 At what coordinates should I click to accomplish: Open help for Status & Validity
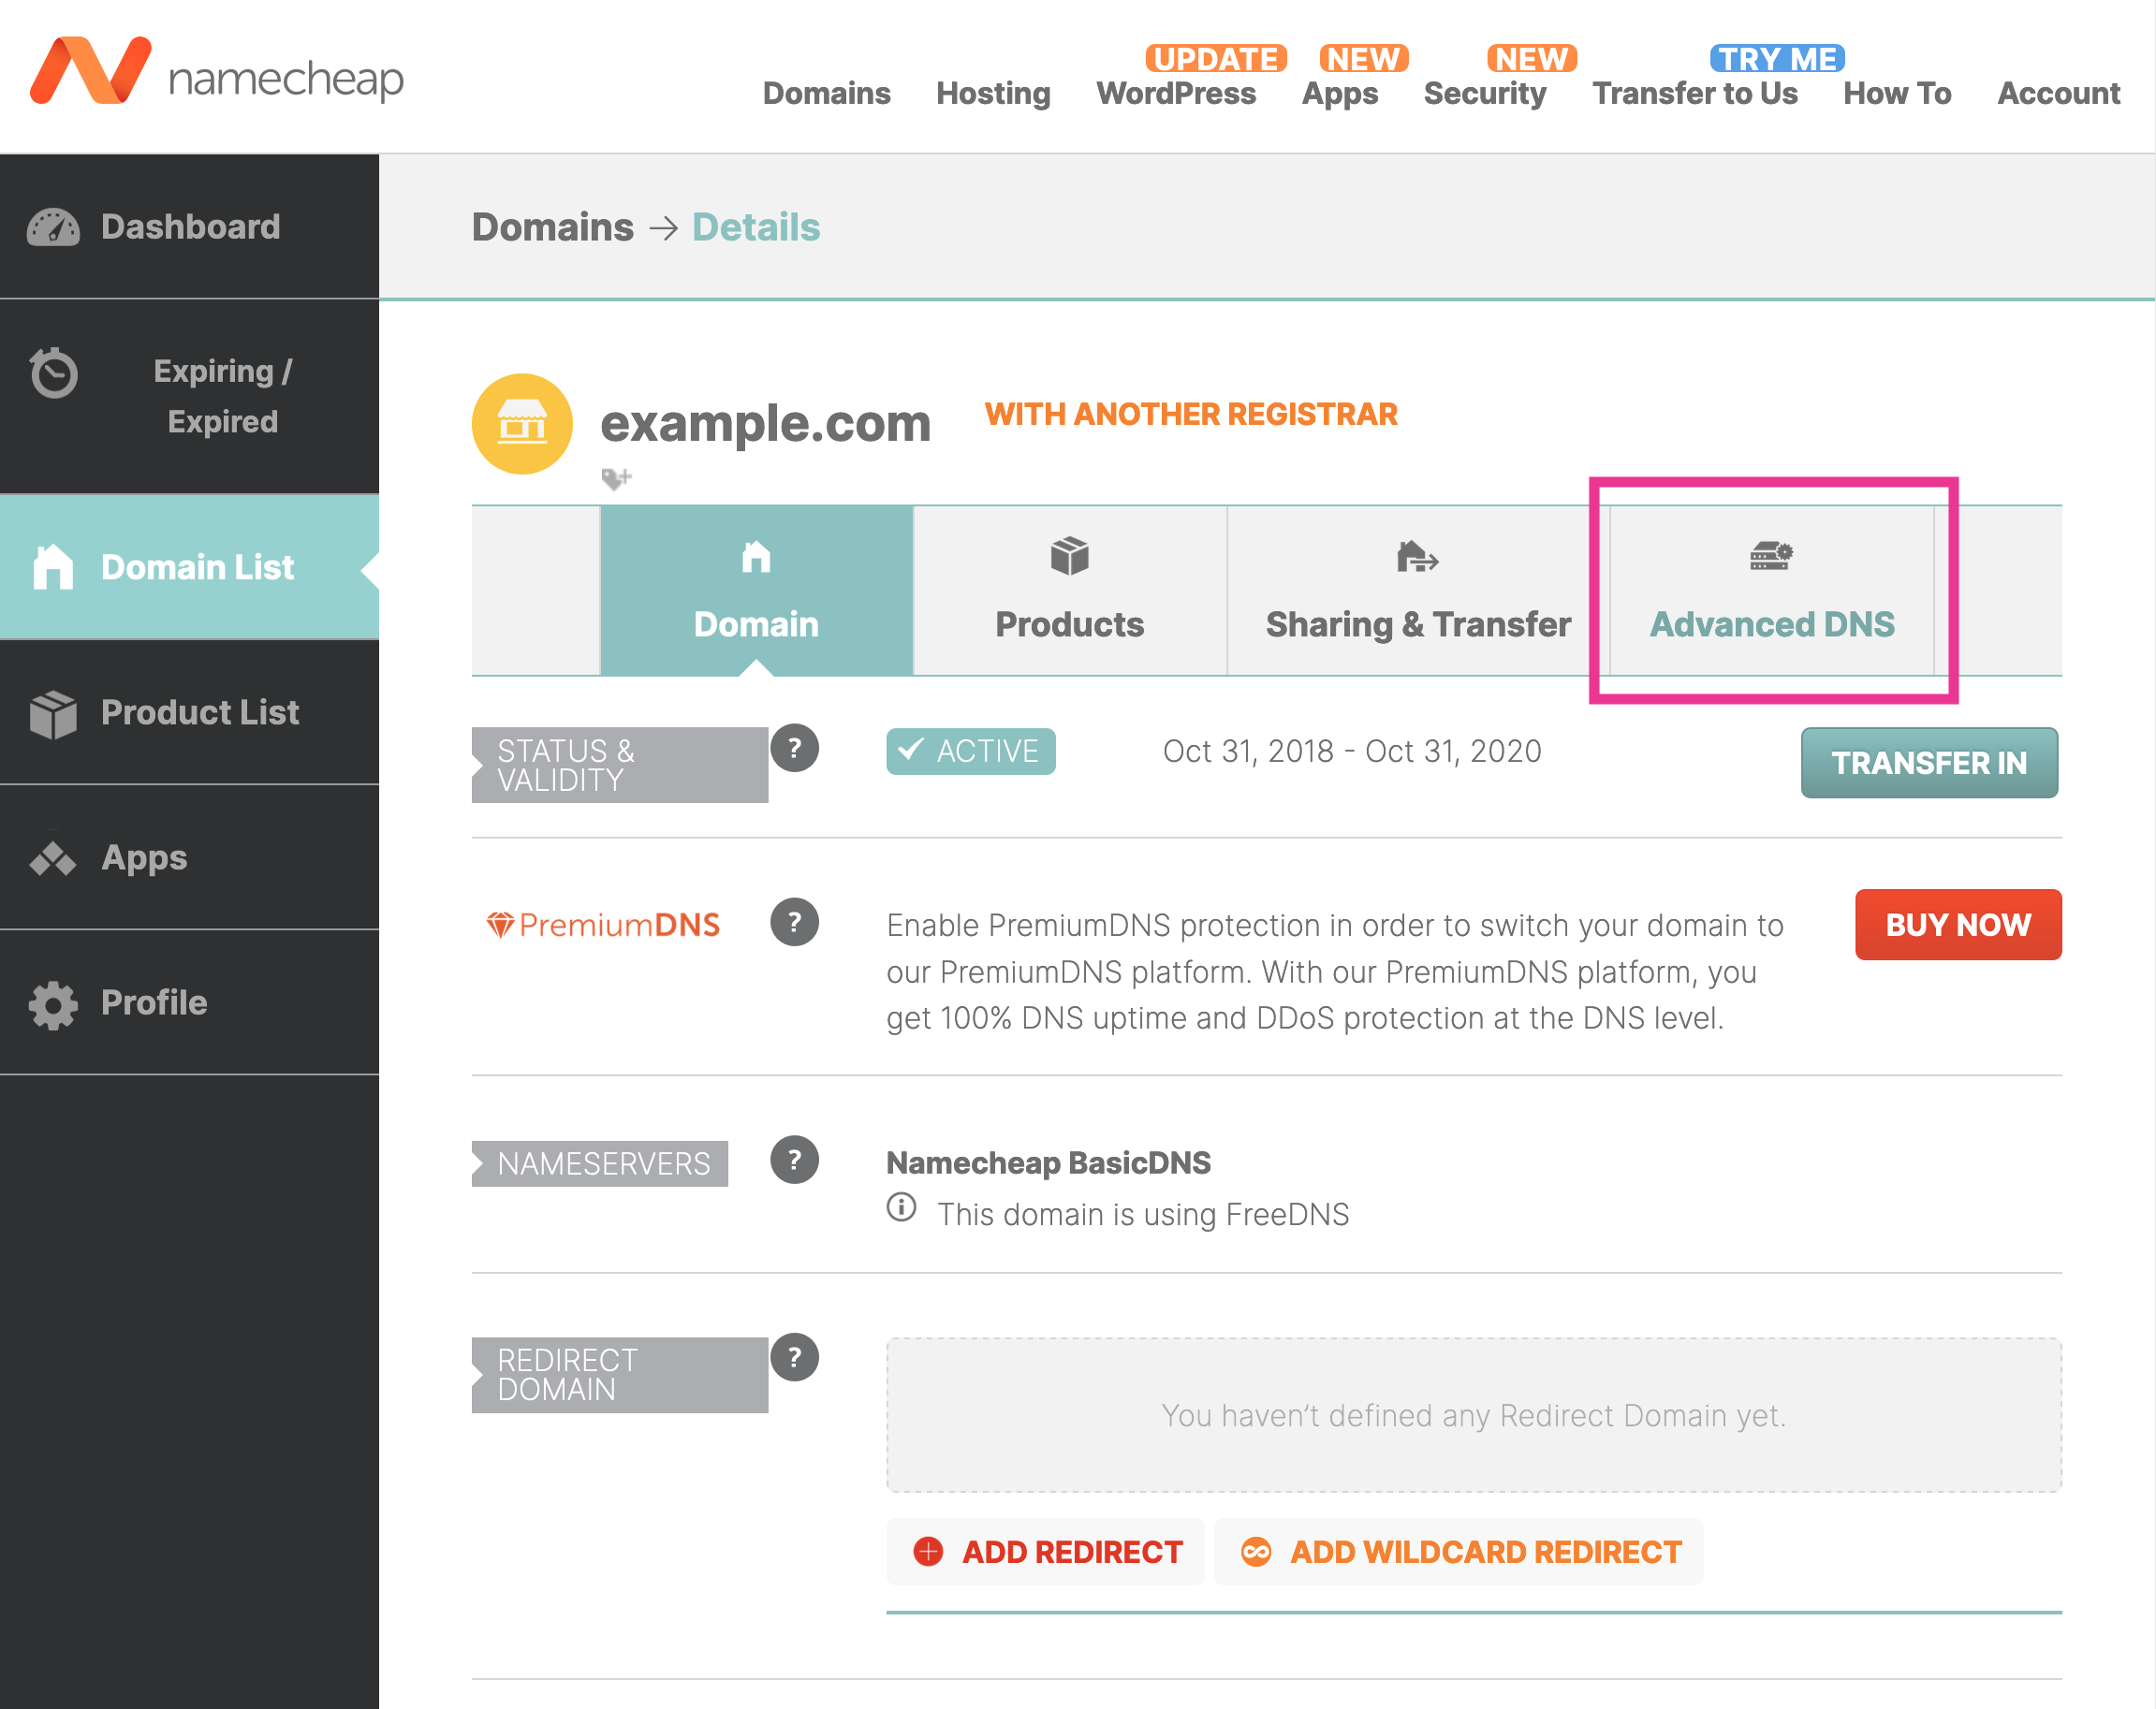tap(795, 748)
